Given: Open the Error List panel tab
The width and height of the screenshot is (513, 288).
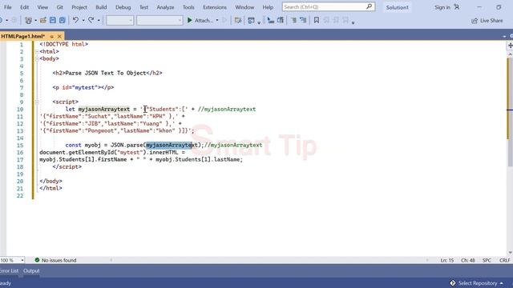Looking at the screenshot, I should [9, 270].
